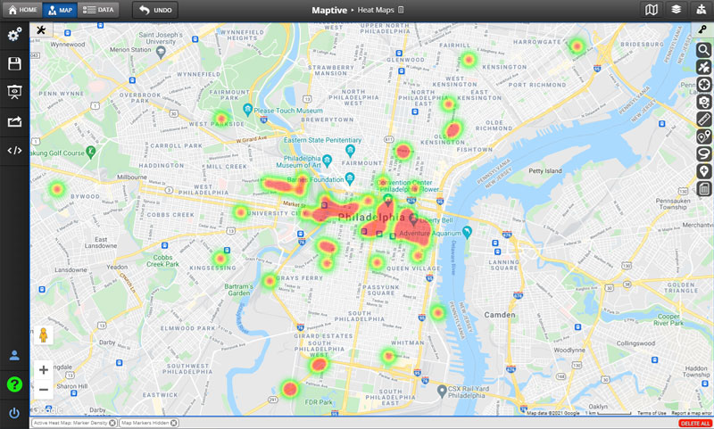Zoom out with the minus button
Screen dimensions: 714x429
(43, 390)
